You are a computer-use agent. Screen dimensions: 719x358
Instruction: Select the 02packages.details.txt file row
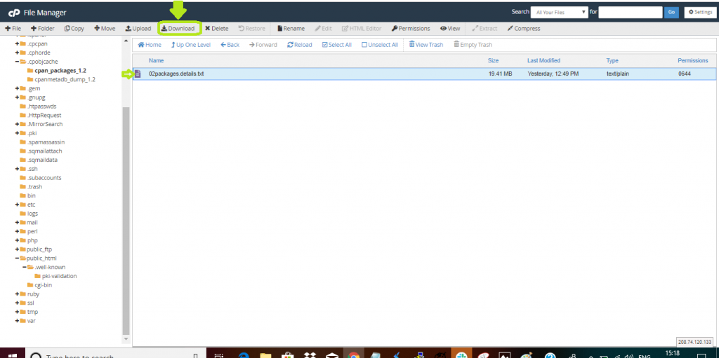point(424,74)
